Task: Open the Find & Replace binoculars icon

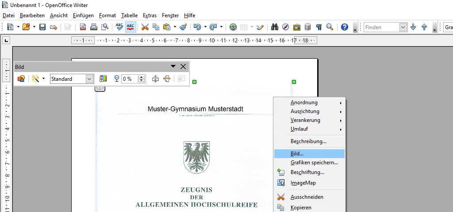Action: pos(275,27)
